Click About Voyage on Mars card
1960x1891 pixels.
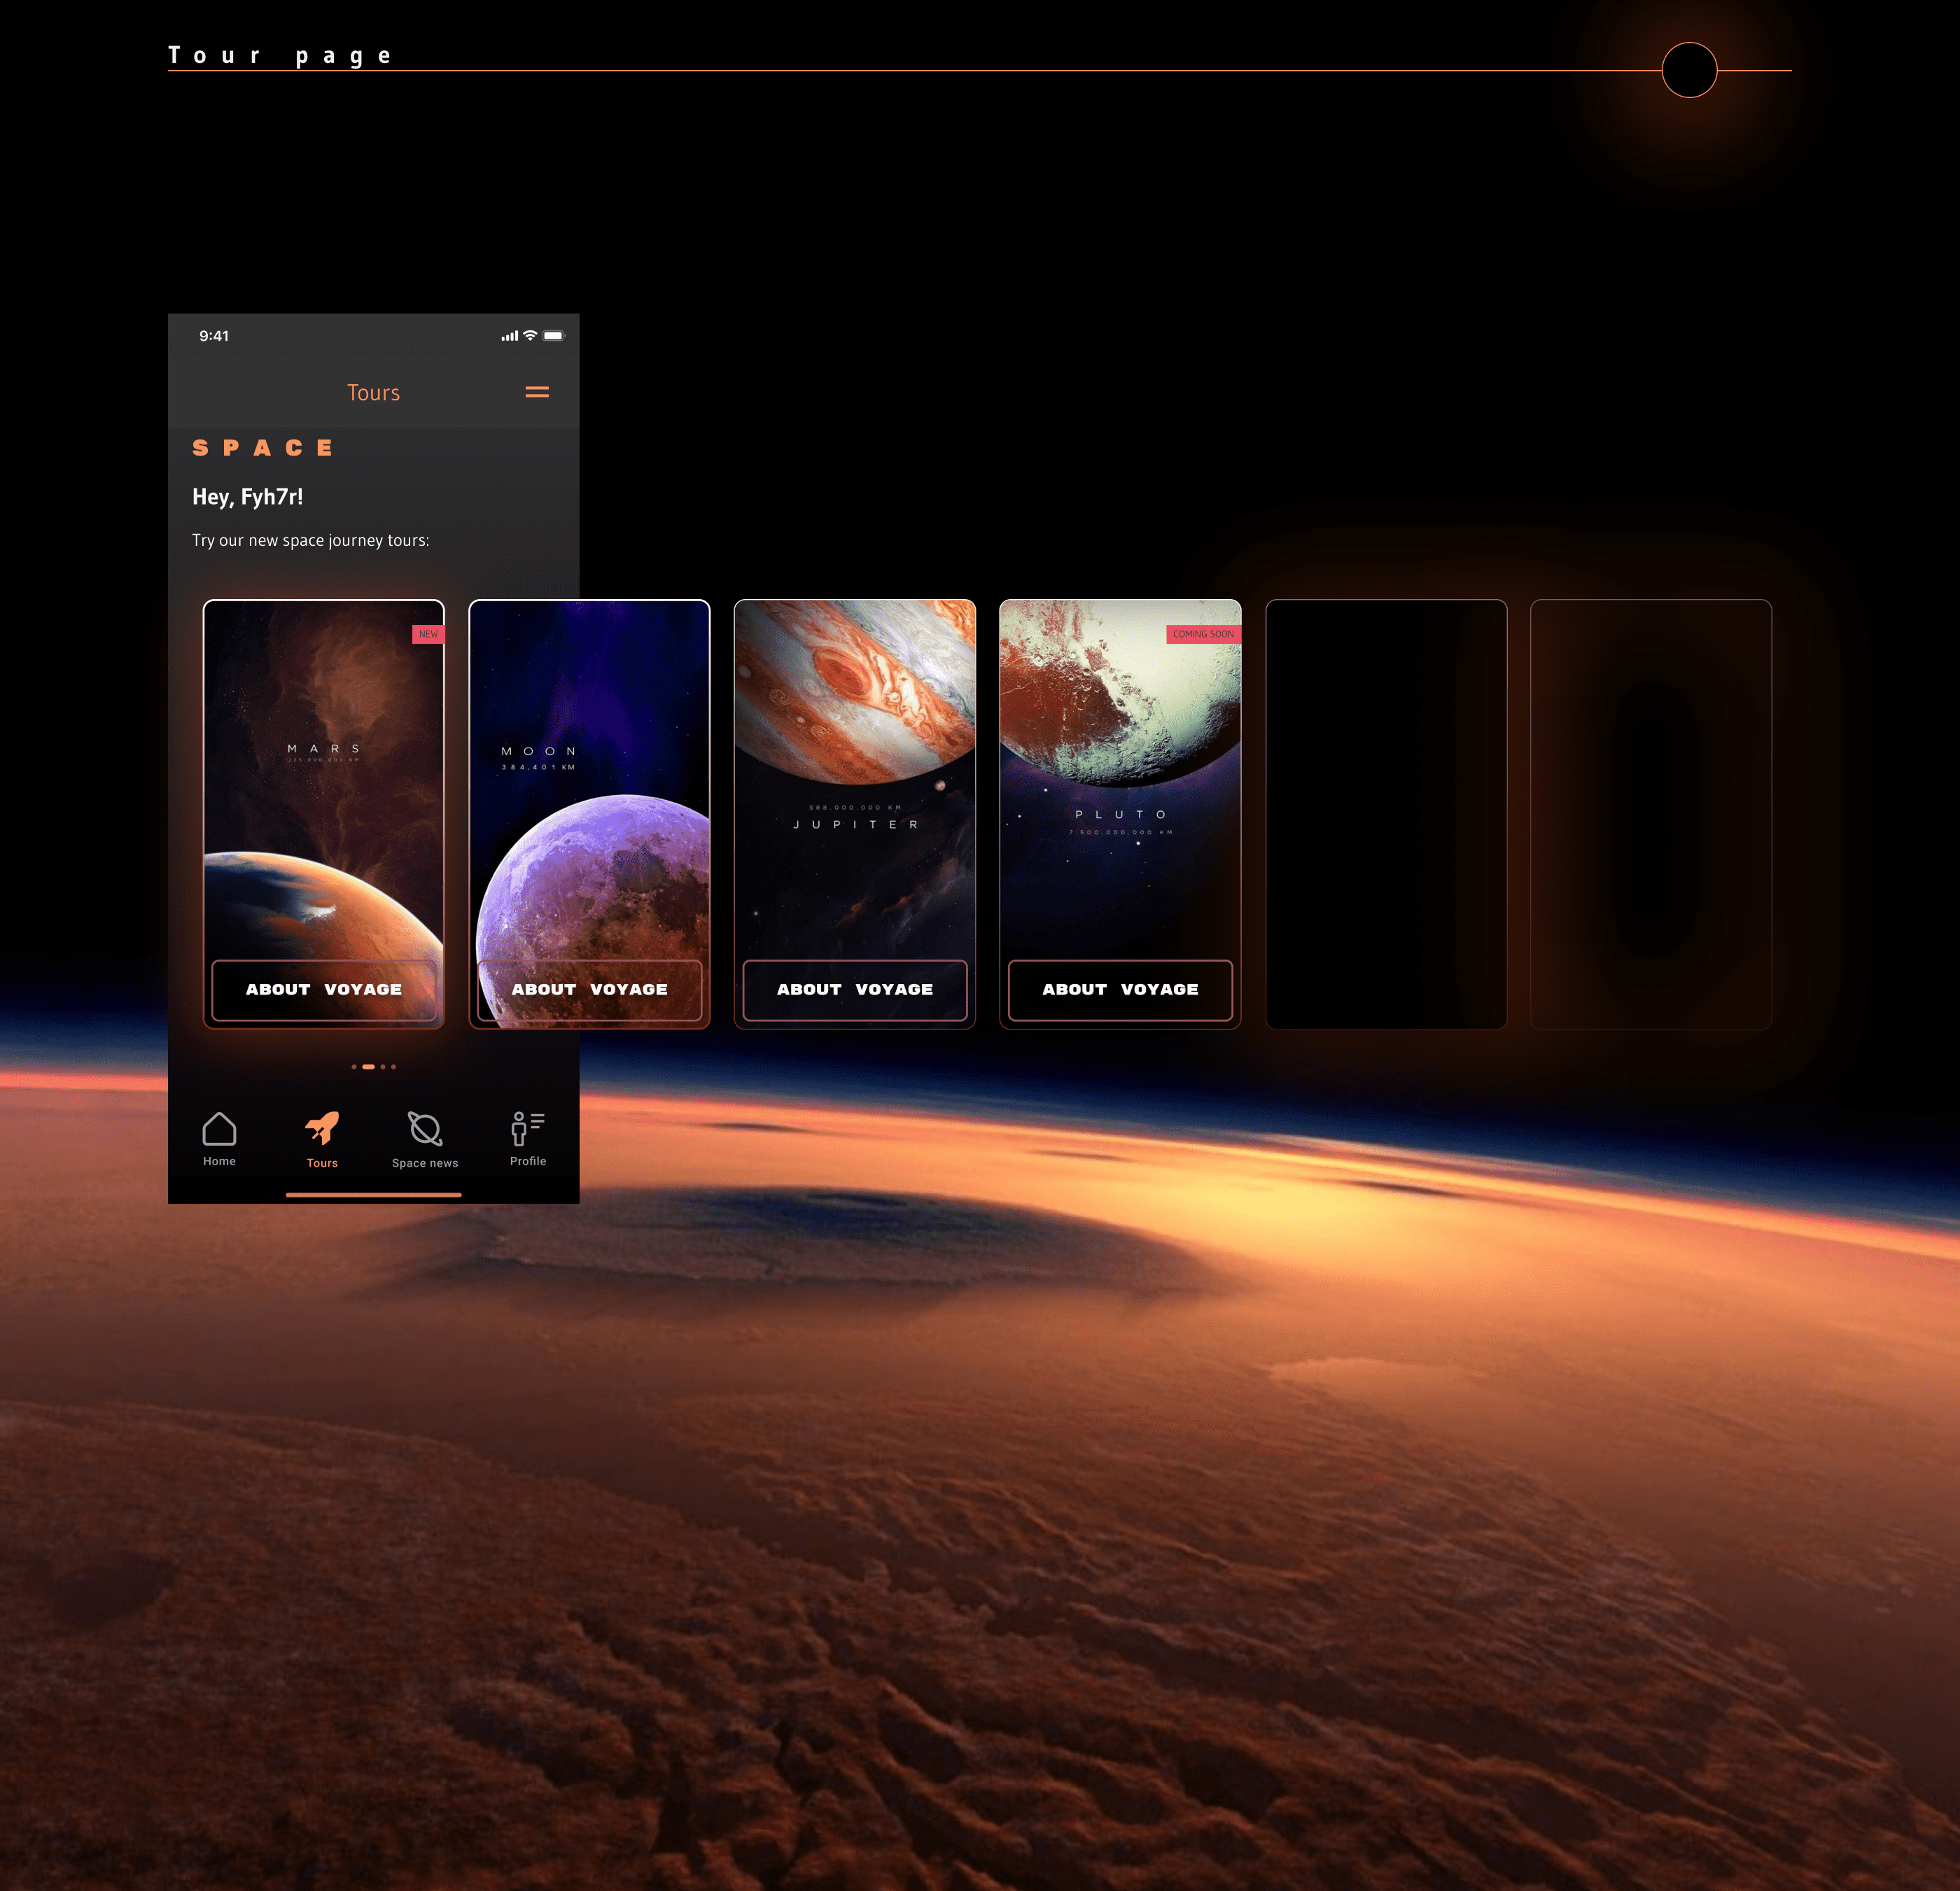coord(324,989)
